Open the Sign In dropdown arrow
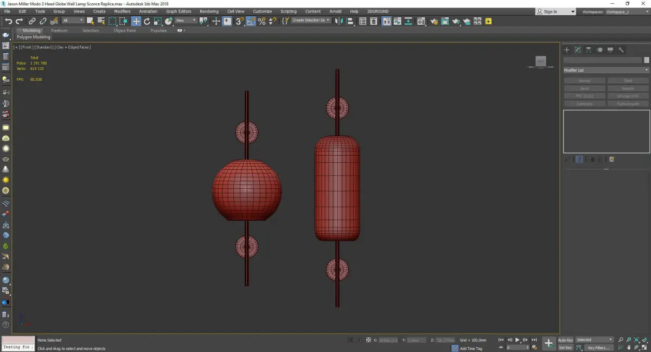Screen dimensions: 651x352 tap(573, 11)
